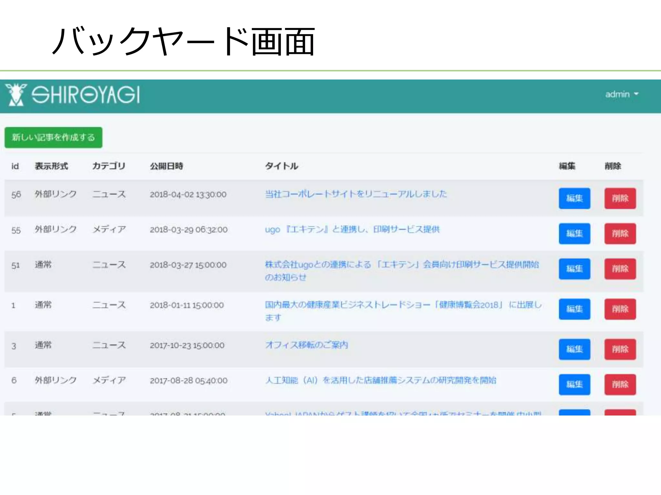Click ニュース category in row 3
Viewport: 661px width, 495px height.
[109, 345]
